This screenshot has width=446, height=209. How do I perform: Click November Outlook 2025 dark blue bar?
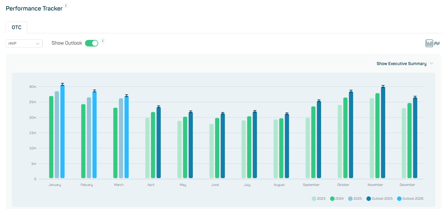tap(383, 133)
